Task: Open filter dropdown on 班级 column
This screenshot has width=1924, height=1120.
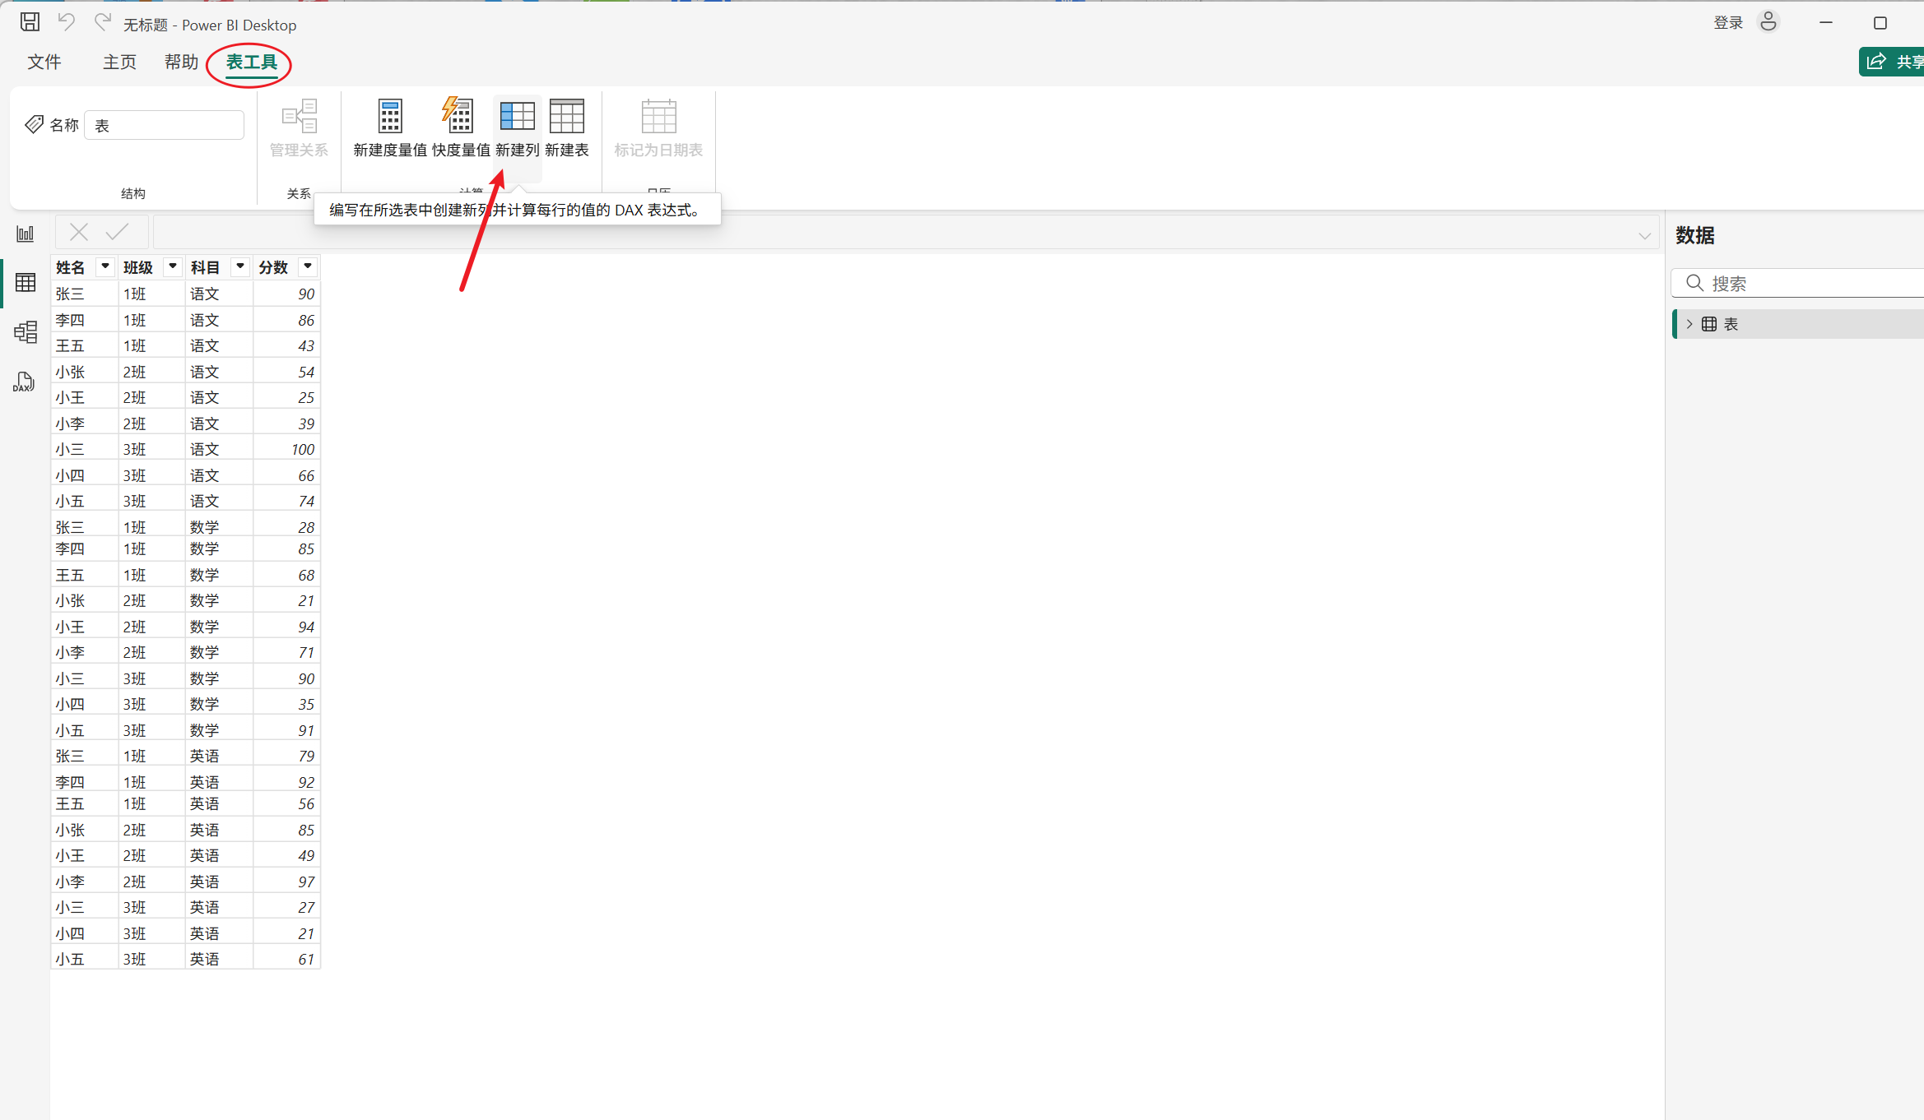Action: click(x=173, y=266)
